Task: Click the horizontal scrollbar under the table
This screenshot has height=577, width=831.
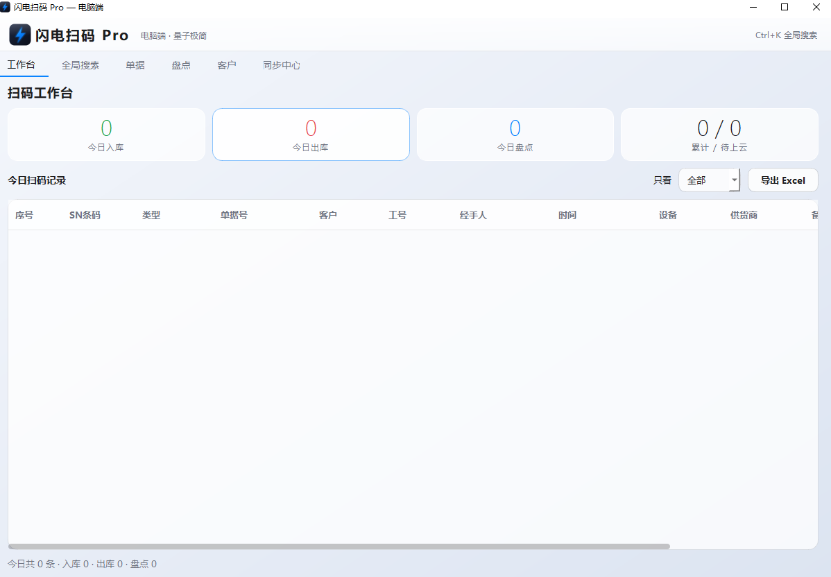Action: [339, 546]
